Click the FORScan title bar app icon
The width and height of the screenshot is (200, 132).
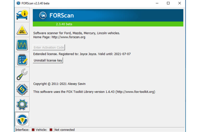18,3
